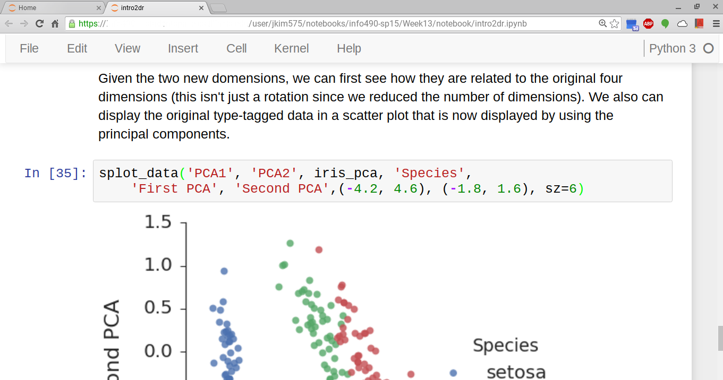
Task: Open the Adblock Plus extension
Action: (648, 23)
